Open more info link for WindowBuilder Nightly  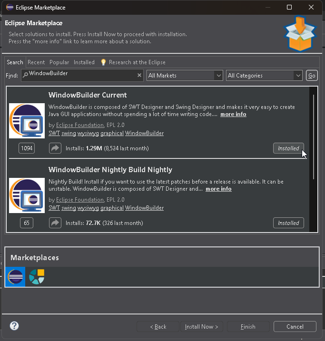pyautogui.click(x=218, y=189)
